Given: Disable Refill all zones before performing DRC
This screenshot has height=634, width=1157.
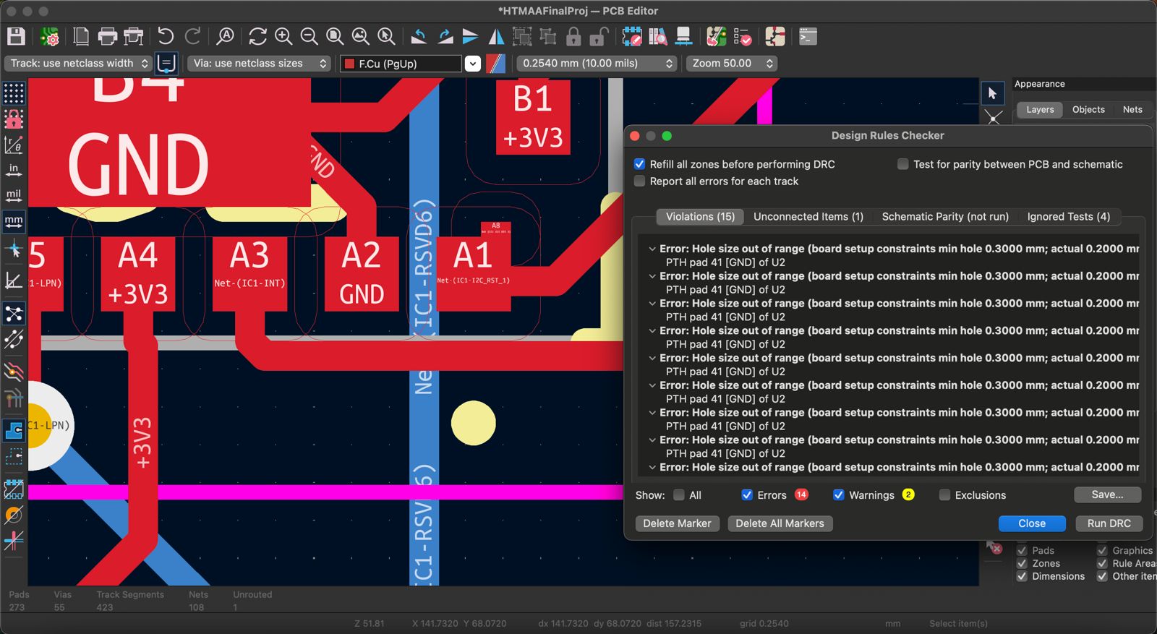Looking at the screenshot, I should click(x=639, y=164).
